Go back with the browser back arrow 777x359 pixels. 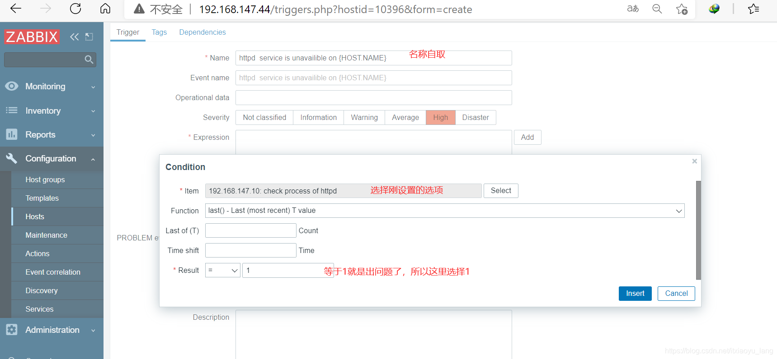coord(16,9)
